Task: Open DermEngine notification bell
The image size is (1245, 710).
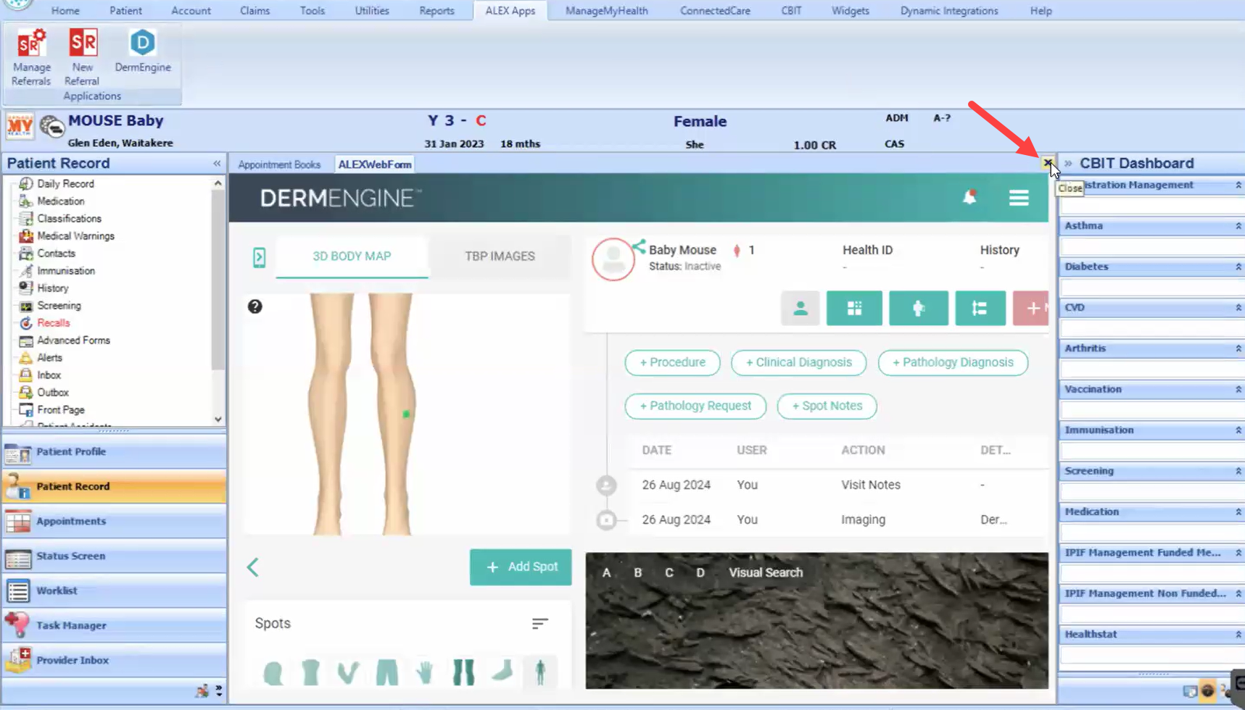Action: click(x=969, y=197)
